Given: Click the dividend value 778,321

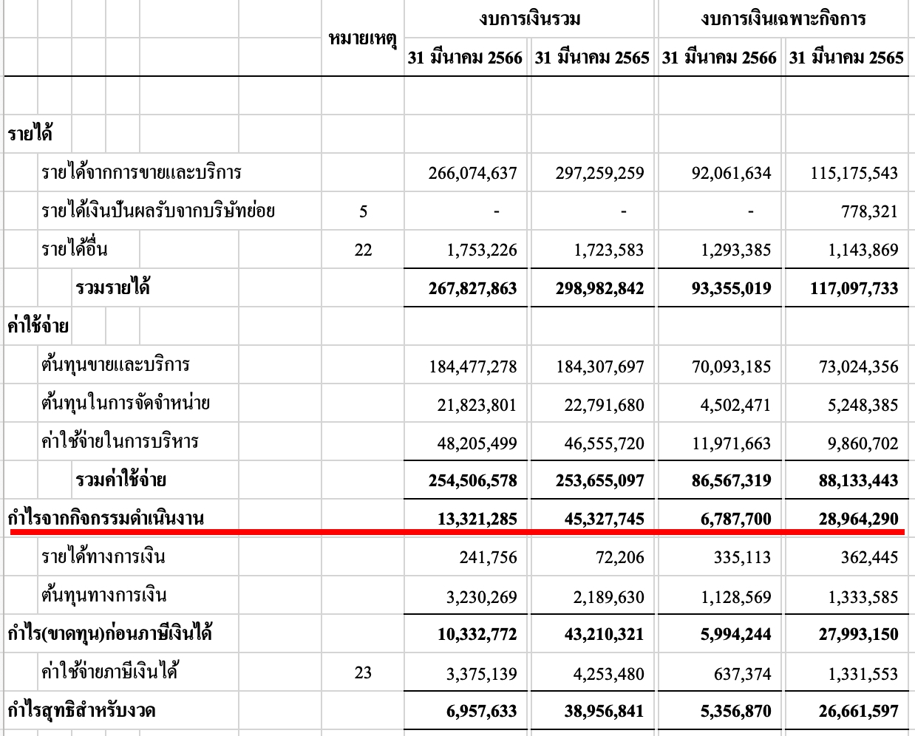Looking at the screenshot, I should tap(869, 212).
